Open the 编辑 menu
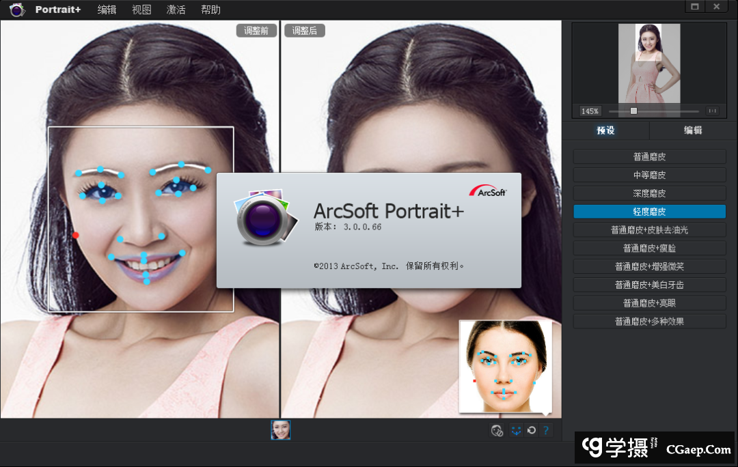Screen dimensions: 738x467 pos(107,9)
